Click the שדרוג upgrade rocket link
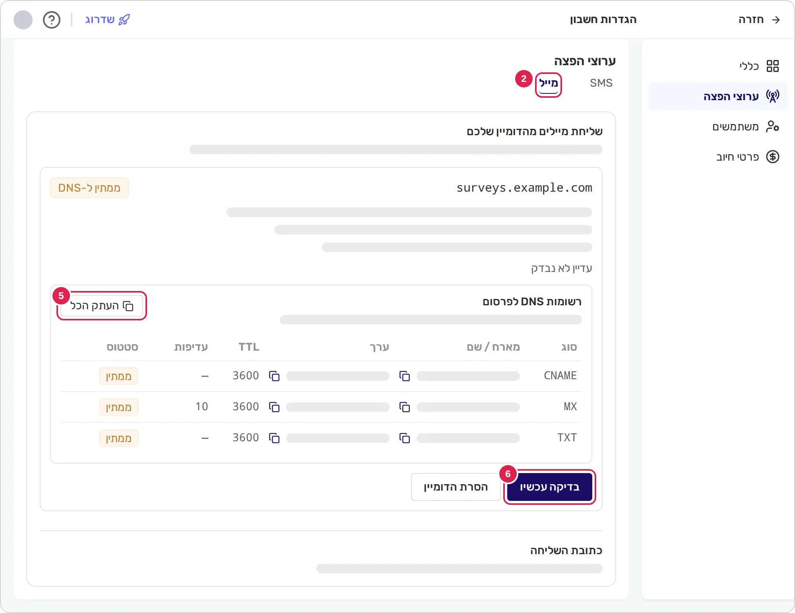This screenshot has width=795, height=613. tap(107, 19)
